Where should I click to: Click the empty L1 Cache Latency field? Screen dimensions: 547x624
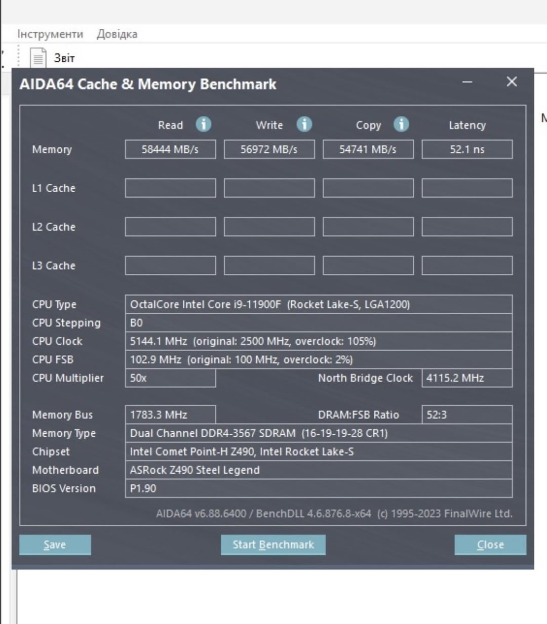(467, 188)
